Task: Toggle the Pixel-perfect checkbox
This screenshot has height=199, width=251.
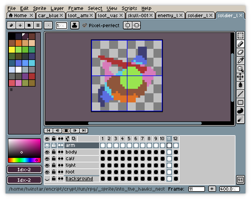Action: coord(84,25)
